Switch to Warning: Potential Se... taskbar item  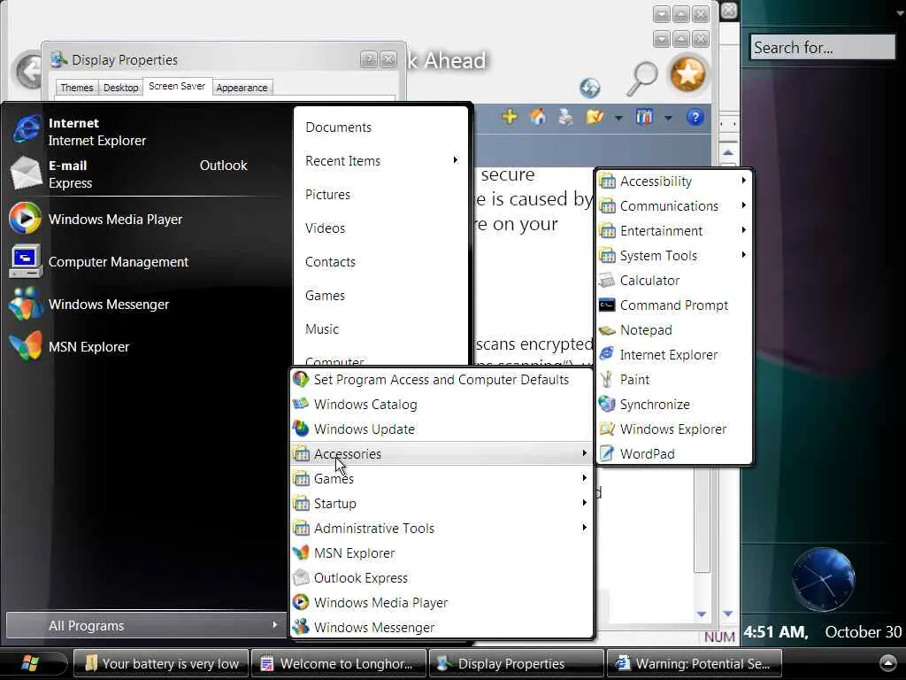[x=695, y=663]
